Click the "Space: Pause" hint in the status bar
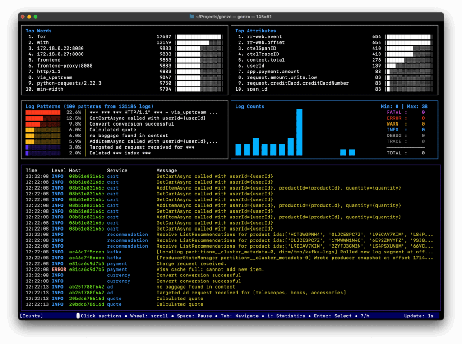The width and height of the screenshot is (462, 344). 194,316
